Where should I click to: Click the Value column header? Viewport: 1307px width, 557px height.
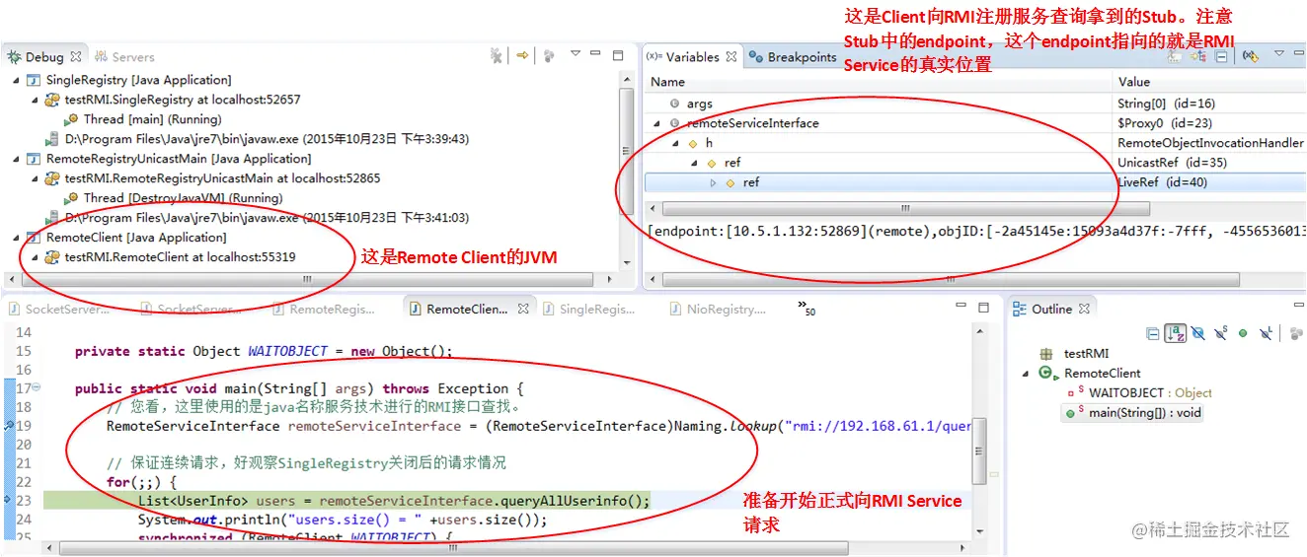pos(1209,82)
